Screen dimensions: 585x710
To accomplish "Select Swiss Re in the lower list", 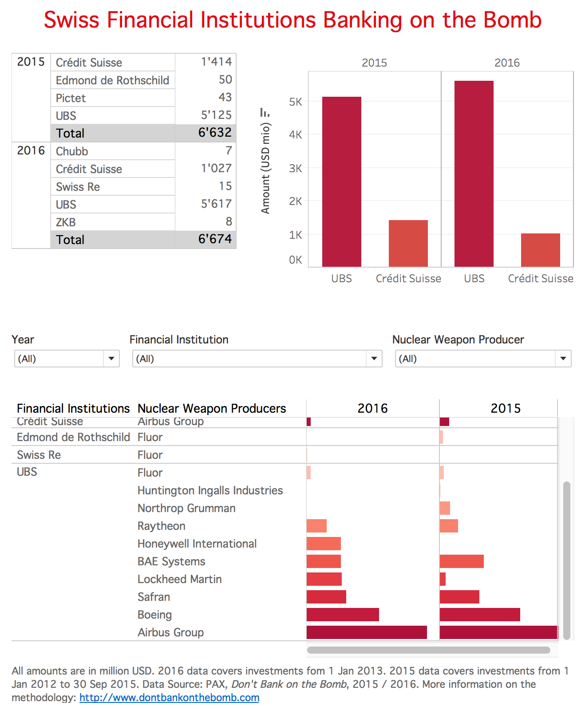I will click(39, 455).
